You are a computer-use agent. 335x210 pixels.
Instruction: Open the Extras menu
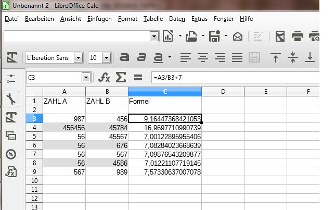point(199,19)
